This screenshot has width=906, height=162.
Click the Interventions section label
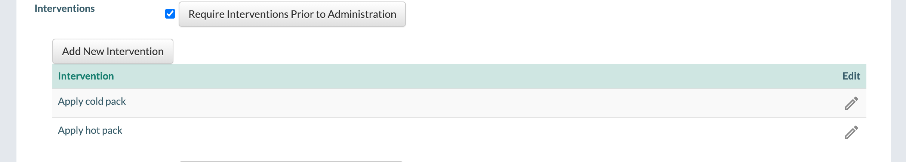(x=64, y=9)
